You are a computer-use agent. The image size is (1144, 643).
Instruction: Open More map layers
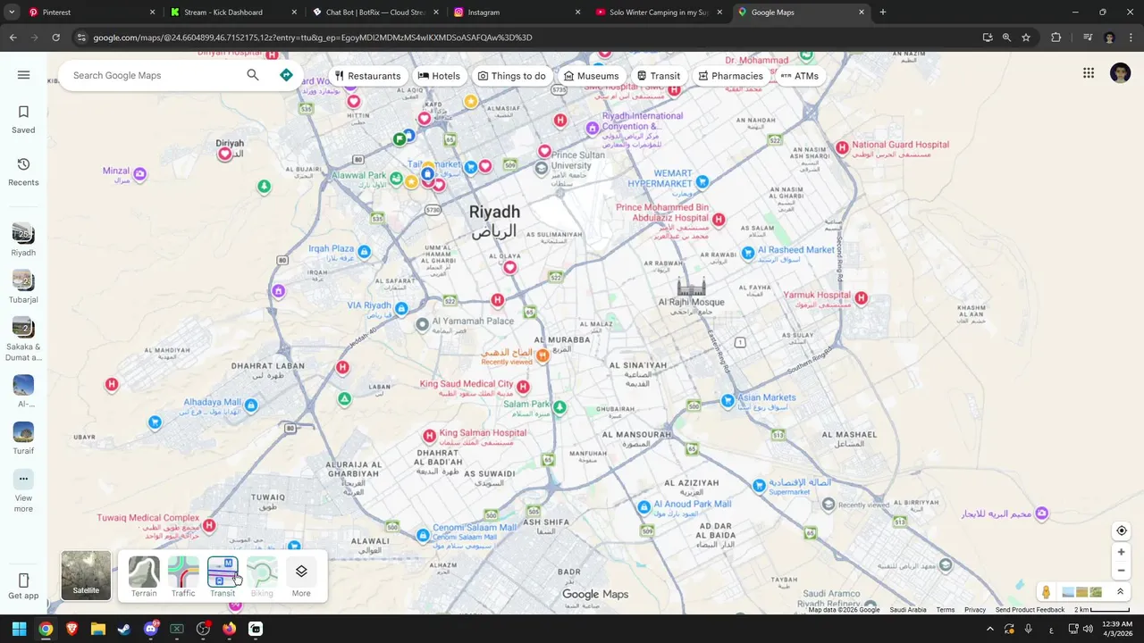pyautogui.click(x=301, y=577)
